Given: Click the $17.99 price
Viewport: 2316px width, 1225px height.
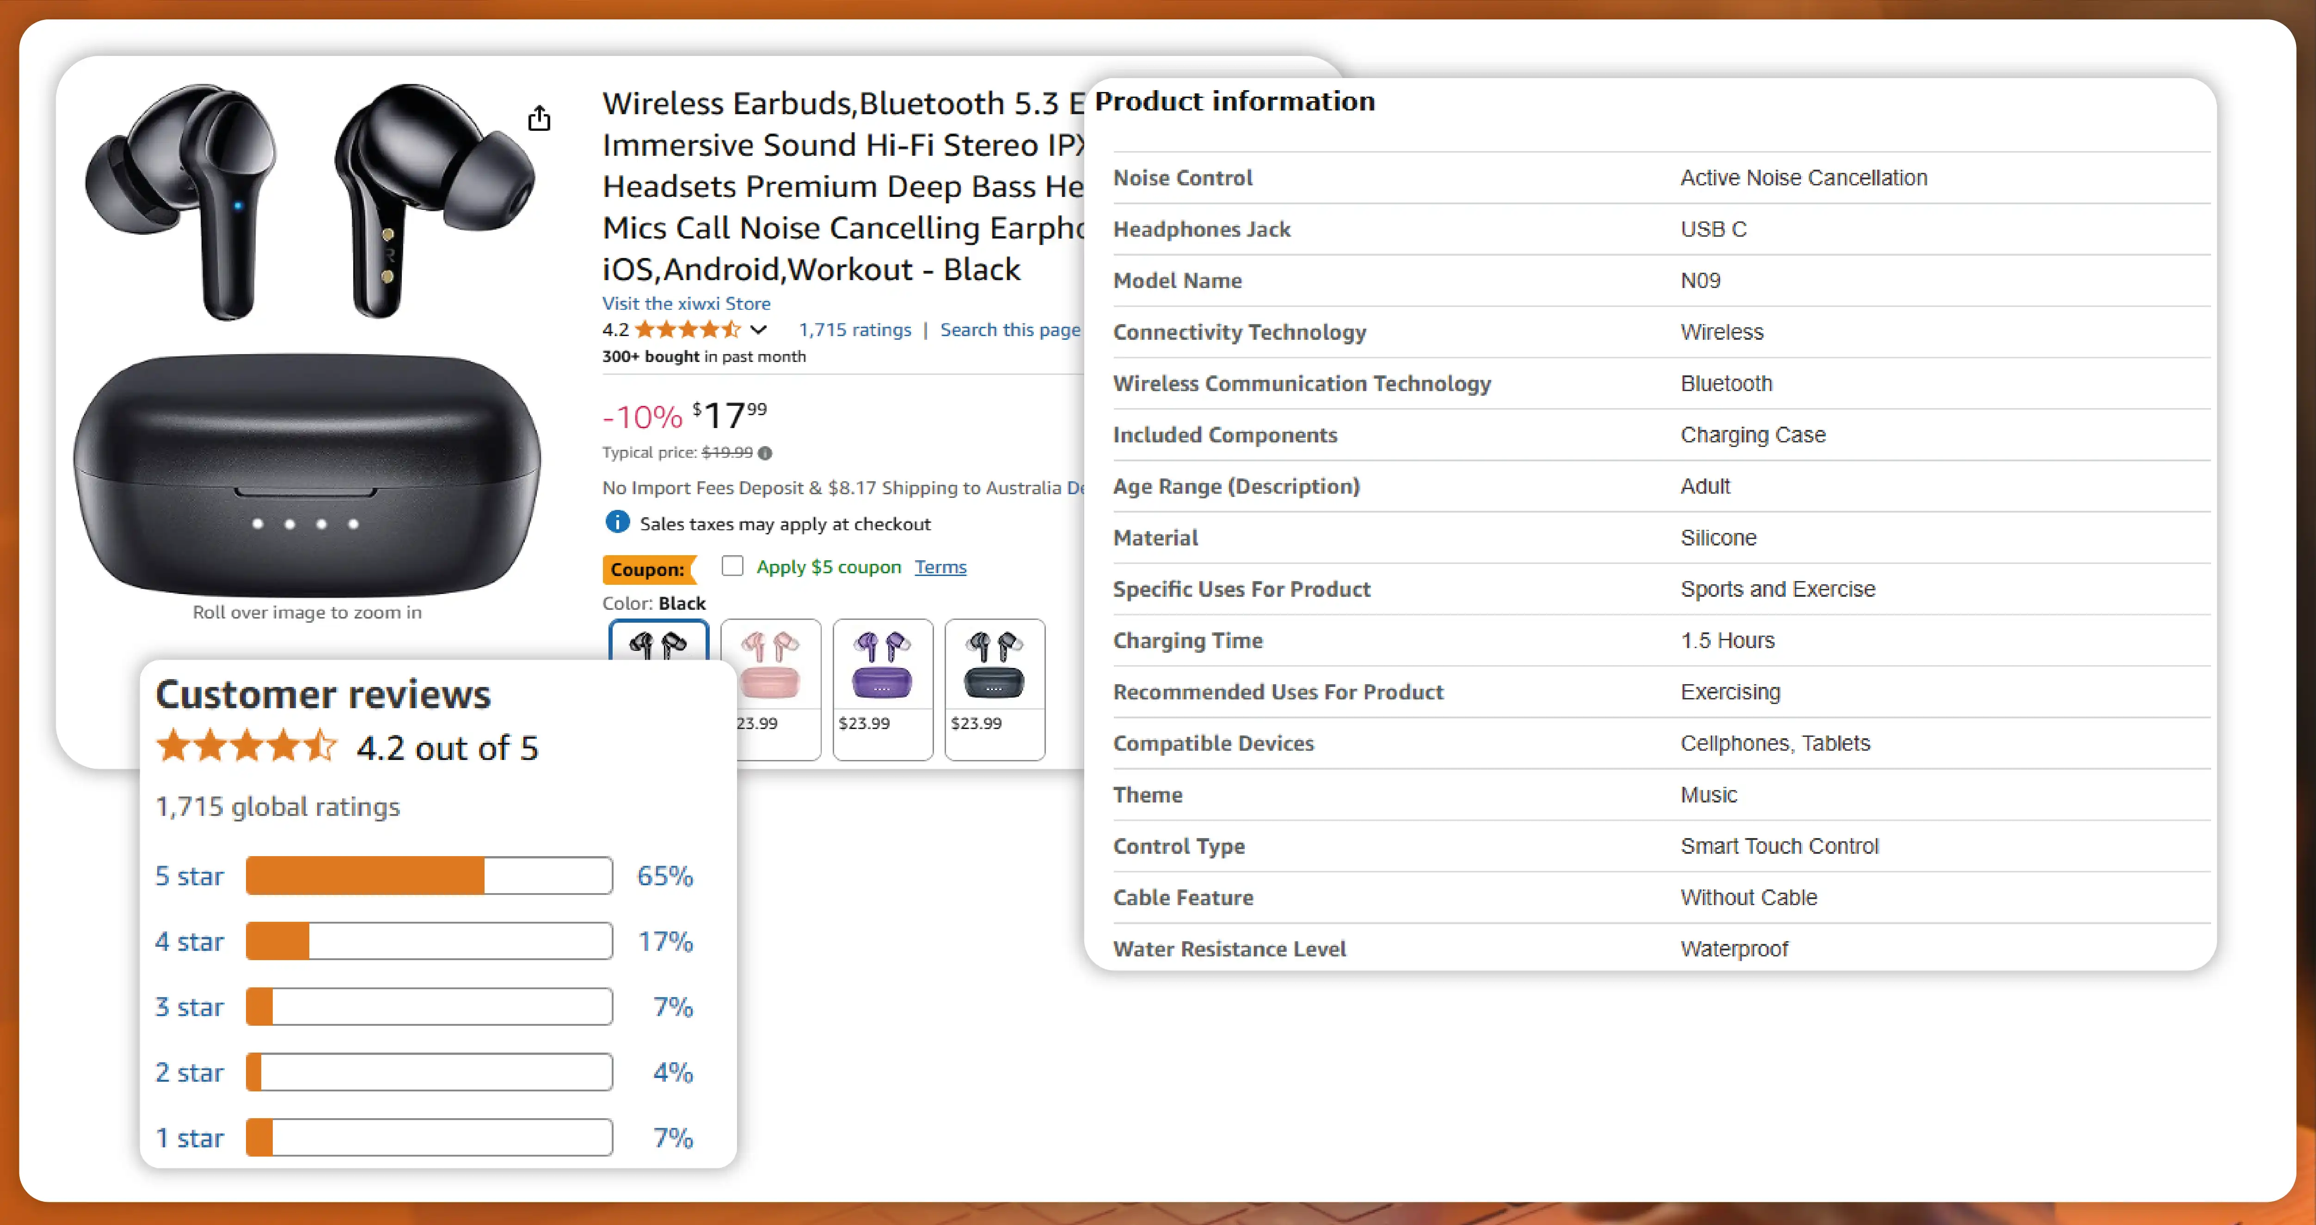Looking at the screenshot, I should click(730, 415).
